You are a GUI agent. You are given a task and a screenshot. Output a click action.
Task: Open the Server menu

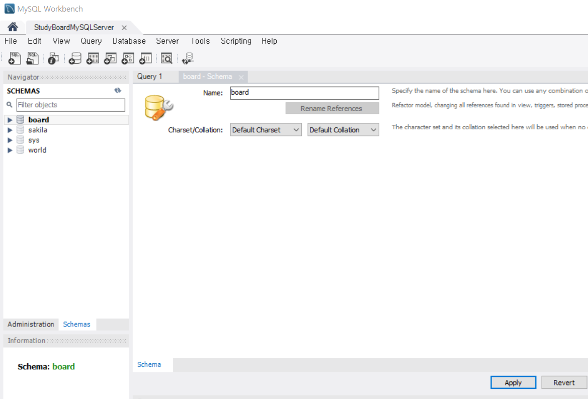[167, 41]
